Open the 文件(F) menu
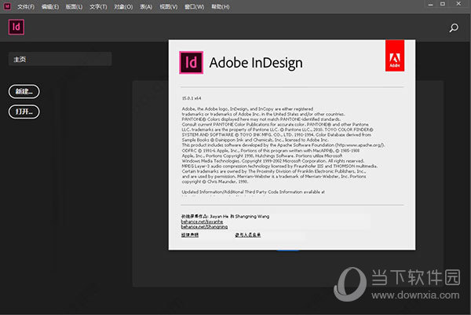 (x=26, y=6)
